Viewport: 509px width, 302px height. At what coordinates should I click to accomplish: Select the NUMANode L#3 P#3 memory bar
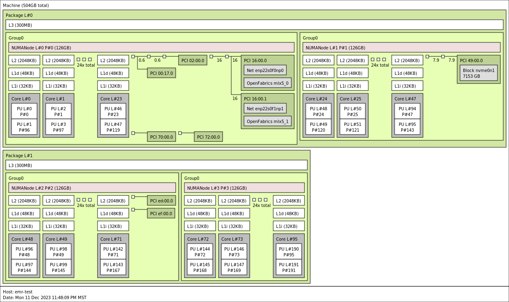(x=244, y=188)
